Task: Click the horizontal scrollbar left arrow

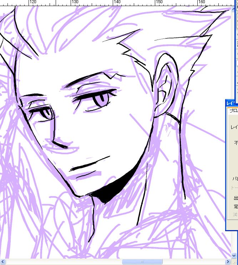Action: pyautogui.click(x=3, y=262)
